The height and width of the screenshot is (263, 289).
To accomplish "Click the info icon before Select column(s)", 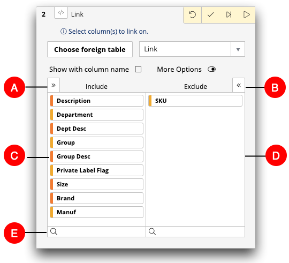I will (x=63, y=32).
